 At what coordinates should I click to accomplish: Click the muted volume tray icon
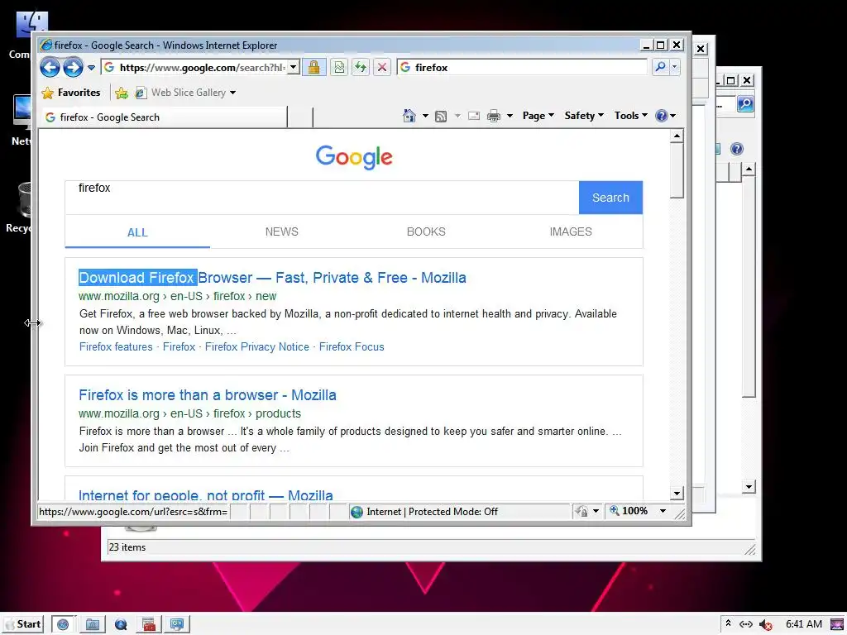[765, 625]
